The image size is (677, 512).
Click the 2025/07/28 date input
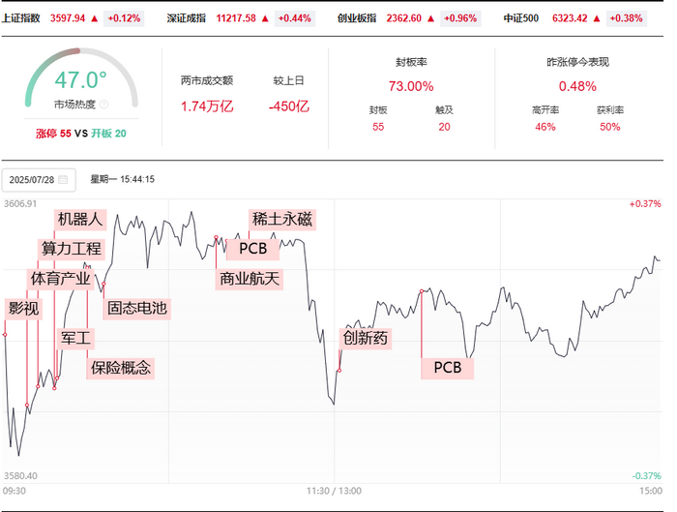coord(39,180)
